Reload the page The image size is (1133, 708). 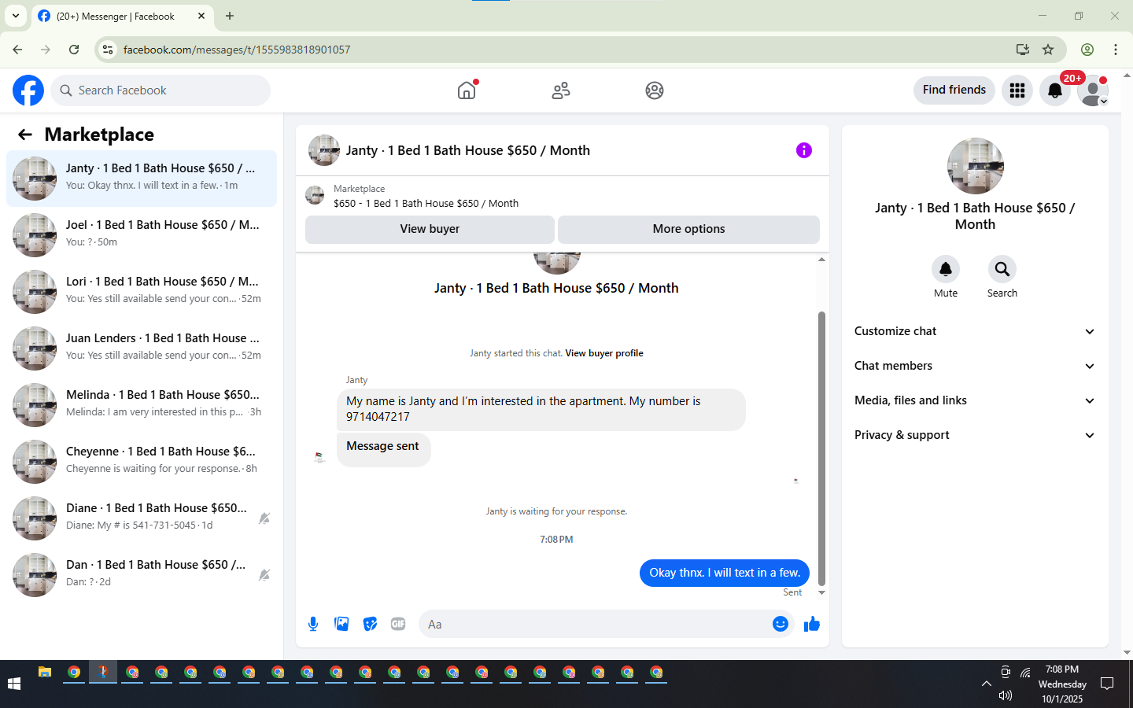[74, 50]
